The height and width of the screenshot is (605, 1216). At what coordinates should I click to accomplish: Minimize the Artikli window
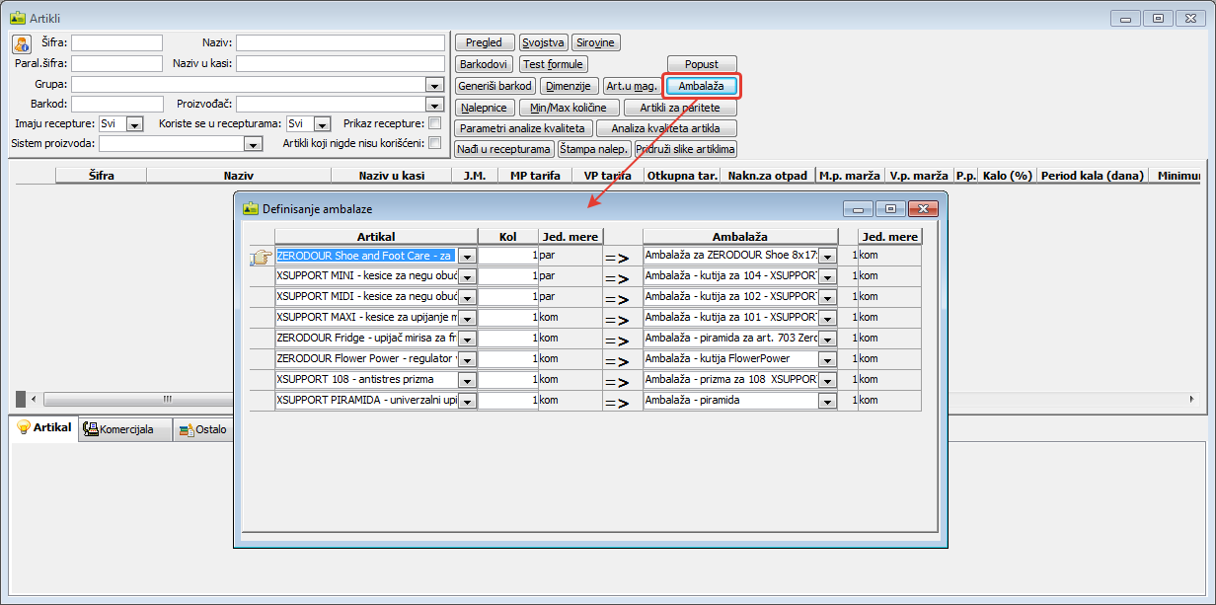[x=1126, y=18]
